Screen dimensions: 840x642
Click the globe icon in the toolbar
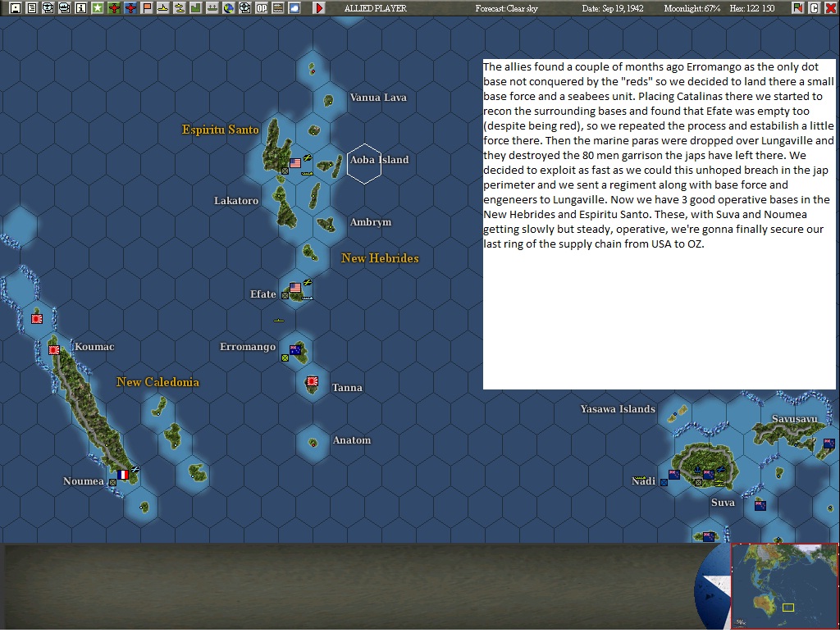pos(229,8)
